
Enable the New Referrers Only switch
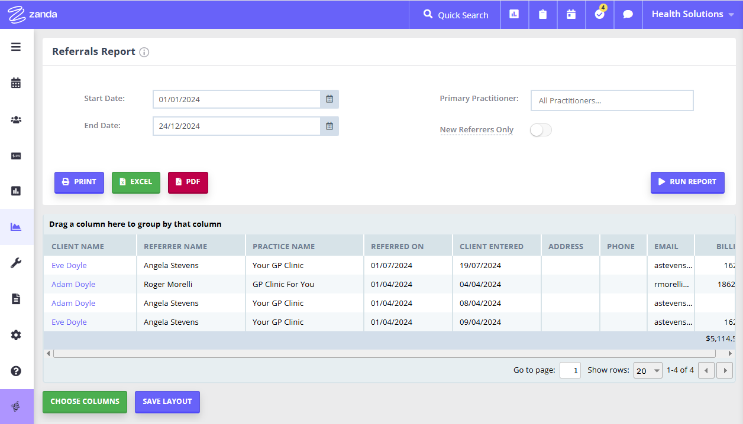pos(540,129)
